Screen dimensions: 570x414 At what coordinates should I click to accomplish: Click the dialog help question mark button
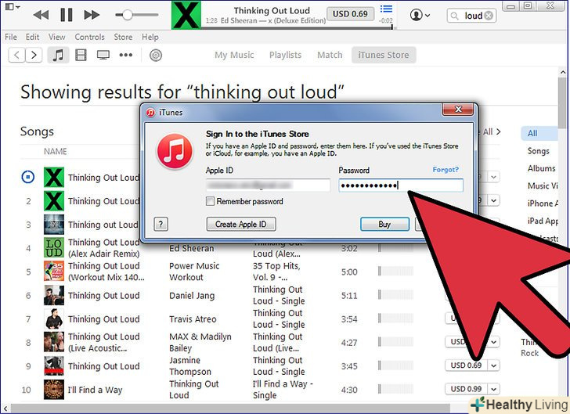coord(161,224)
